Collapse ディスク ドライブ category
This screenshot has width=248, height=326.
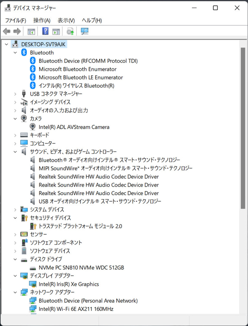[15, 259]
